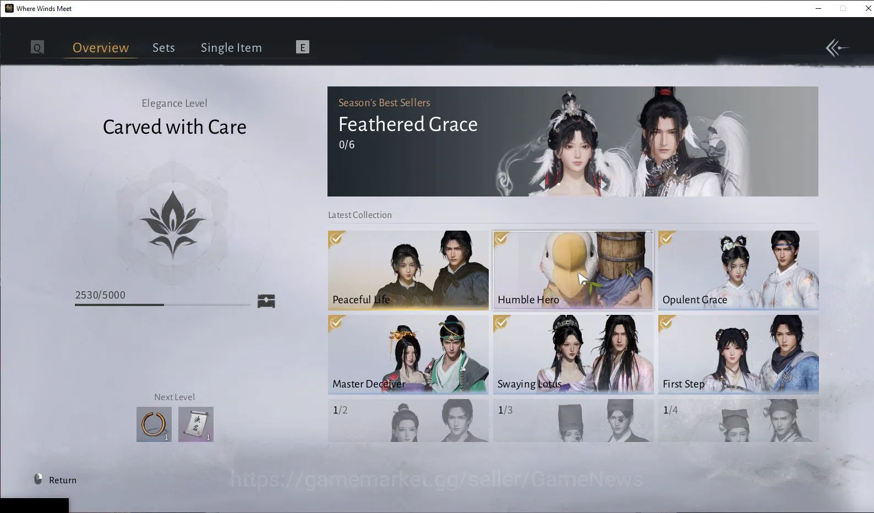Click the checkmark badge on Master Deceiver
874x513 pixels.
point(336,323)
